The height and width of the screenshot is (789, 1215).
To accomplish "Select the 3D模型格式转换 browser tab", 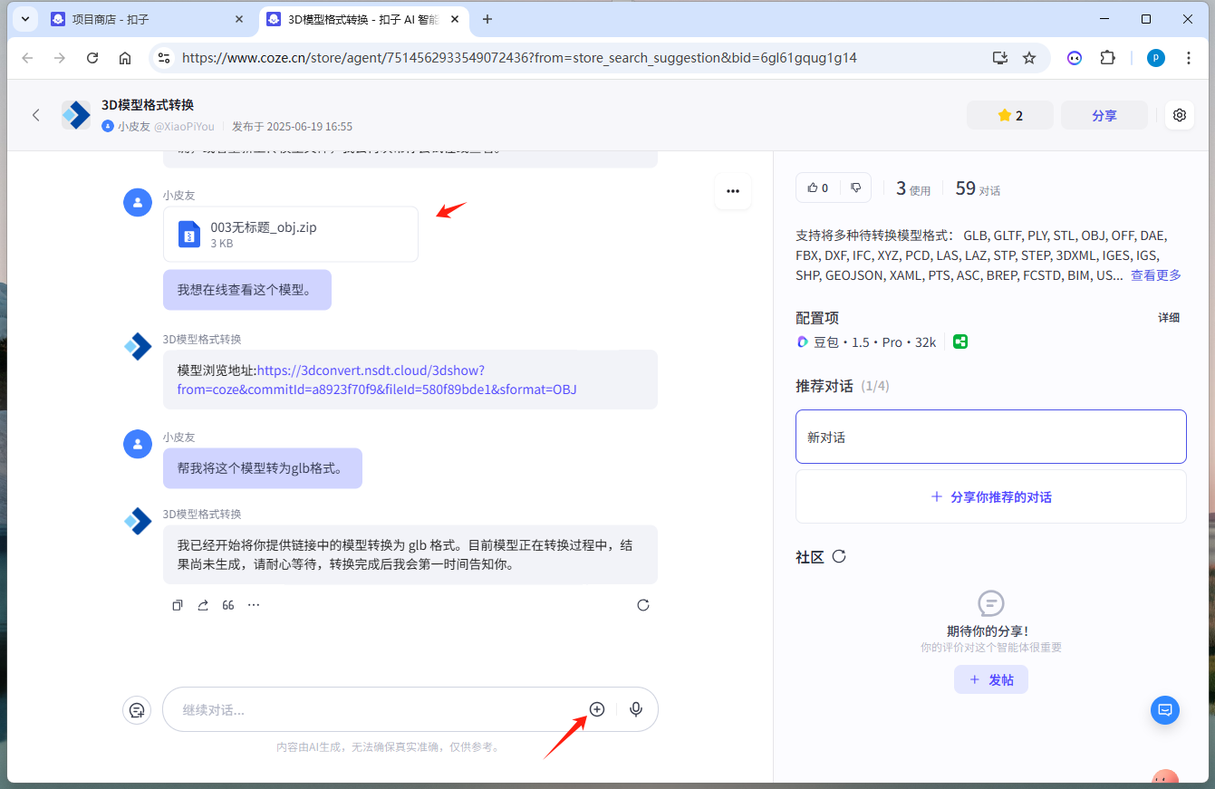I will pyautogui.click(x=363, y=19).
